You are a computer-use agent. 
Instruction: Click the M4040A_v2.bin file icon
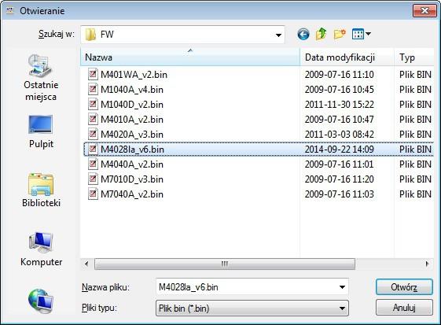pyautogui.click(x=93, y=164)
